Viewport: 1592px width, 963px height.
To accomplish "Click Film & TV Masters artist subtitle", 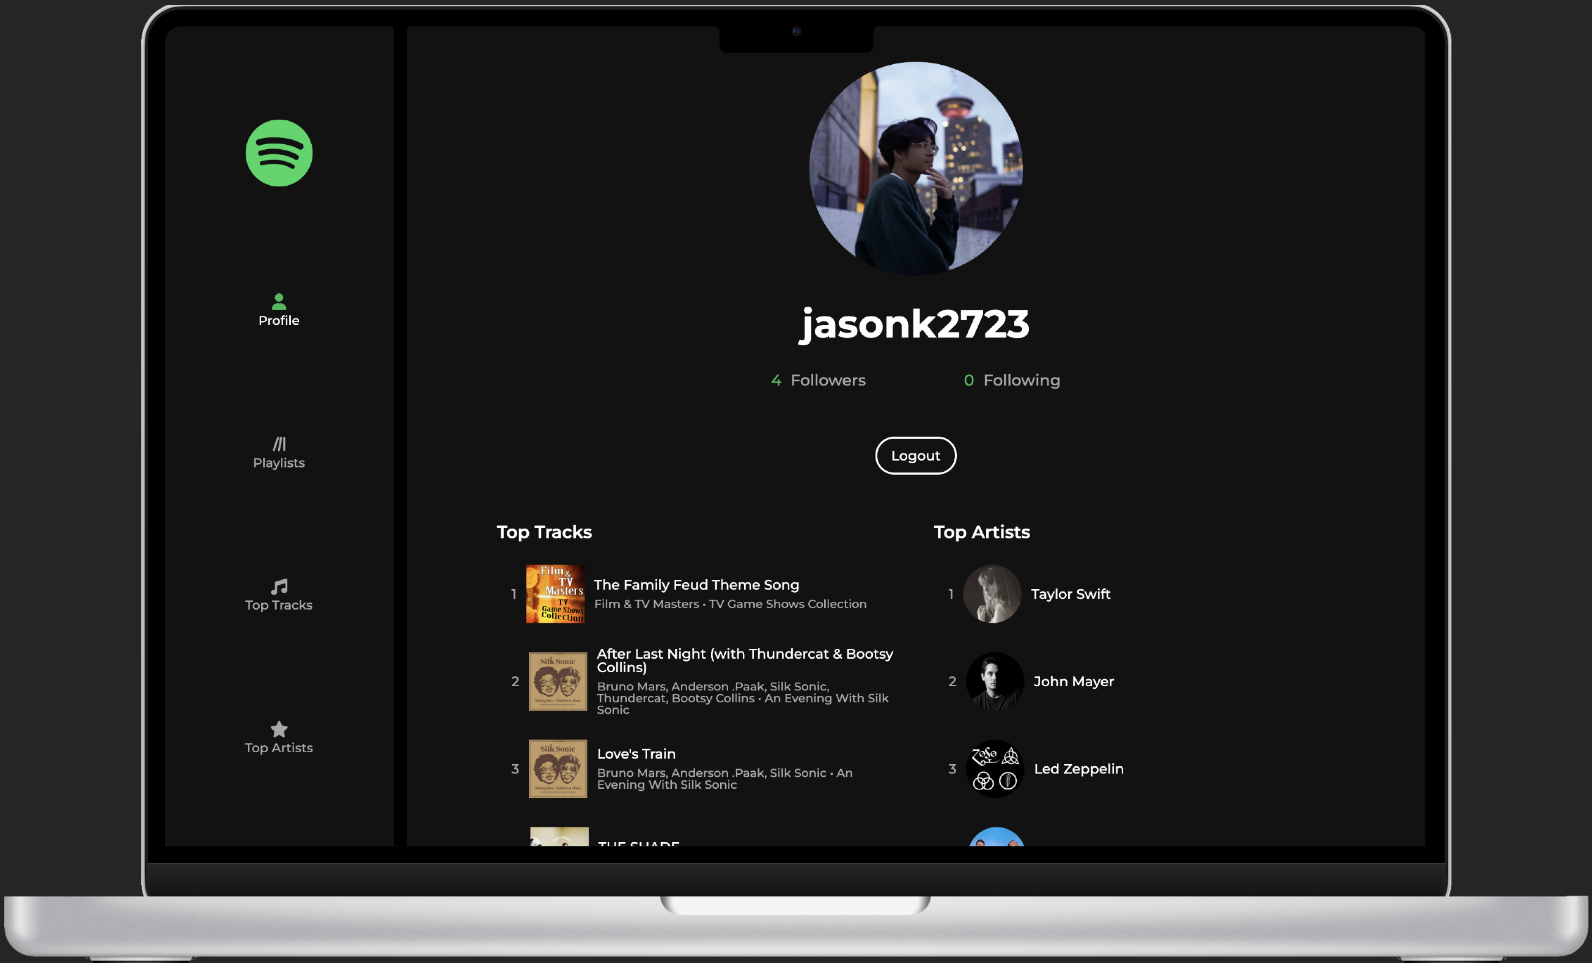I will tap(730, 604).
